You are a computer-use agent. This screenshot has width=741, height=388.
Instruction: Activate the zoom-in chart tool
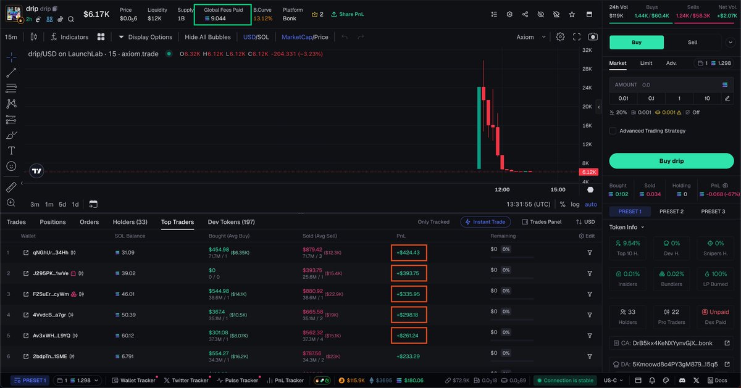pos(11,202)
